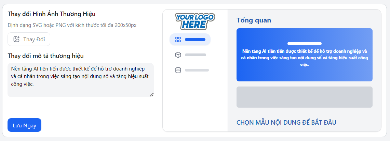
Task: Focus the brand description text area
Action: tap(80, 80)
